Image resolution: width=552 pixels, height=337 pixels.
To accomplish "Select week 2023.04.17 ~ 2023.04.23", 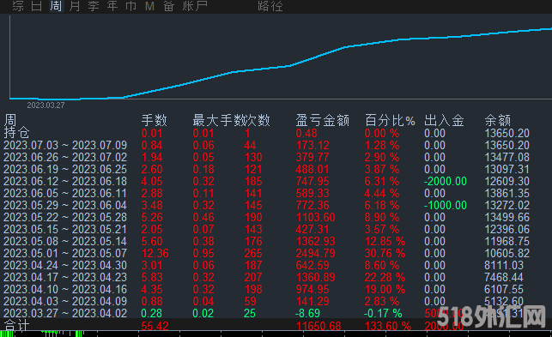I will (65, 277).
